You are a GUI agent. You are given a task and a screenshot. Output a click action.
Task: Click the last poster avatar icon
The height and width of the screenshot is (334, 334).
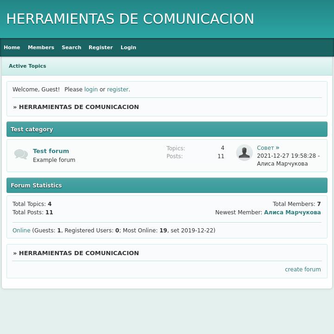point(244,153)
